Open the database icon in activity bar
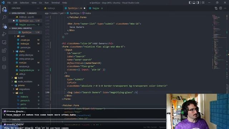 click(x=4, y=59)
